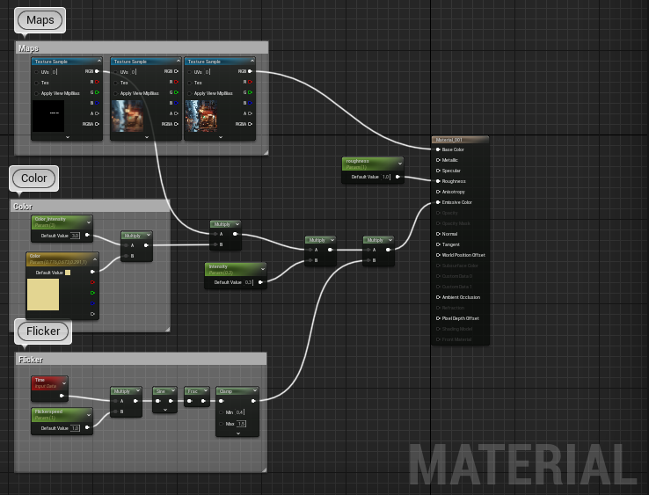Click the Time node output pin
This screenshot has height=495, width=649.
tap(62, 396)
